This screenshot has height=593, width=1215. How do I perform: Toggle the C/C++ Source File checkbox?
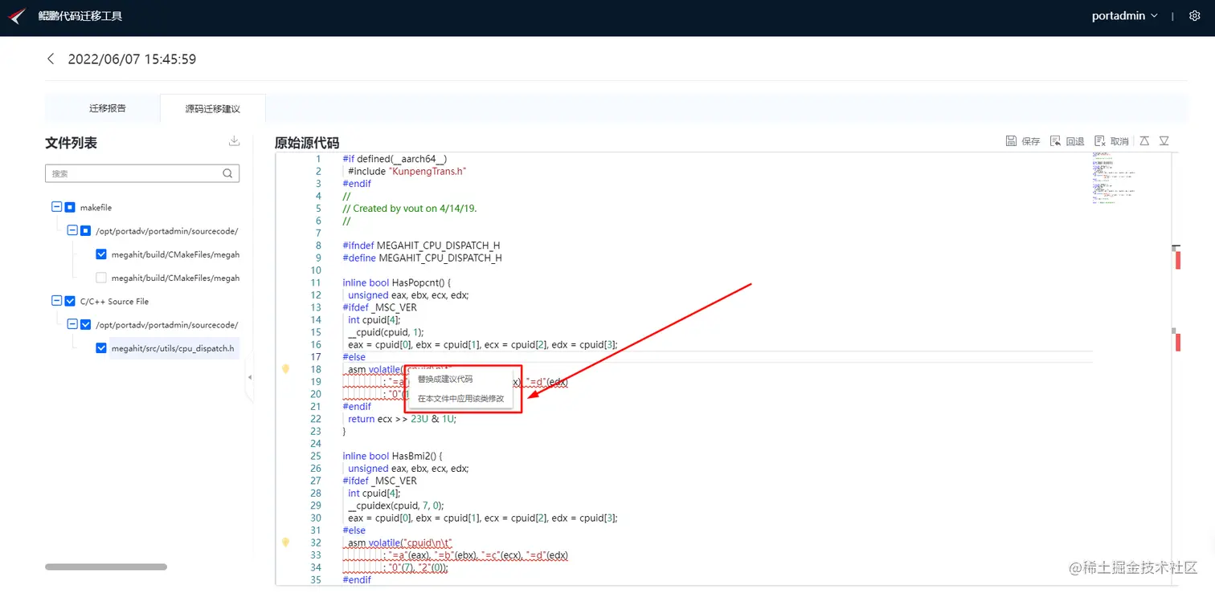point(70,301)
